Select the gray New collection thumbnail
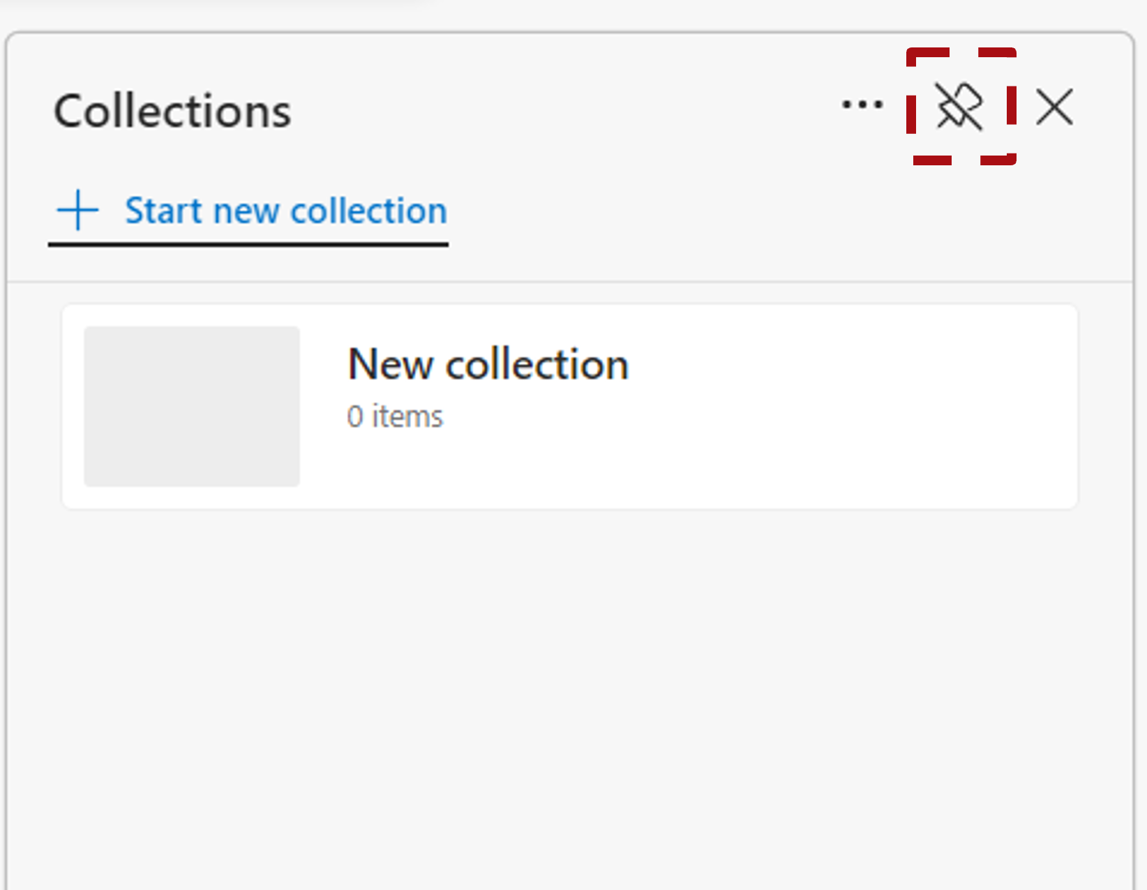The image size is (1147, 890). [192, 407]
